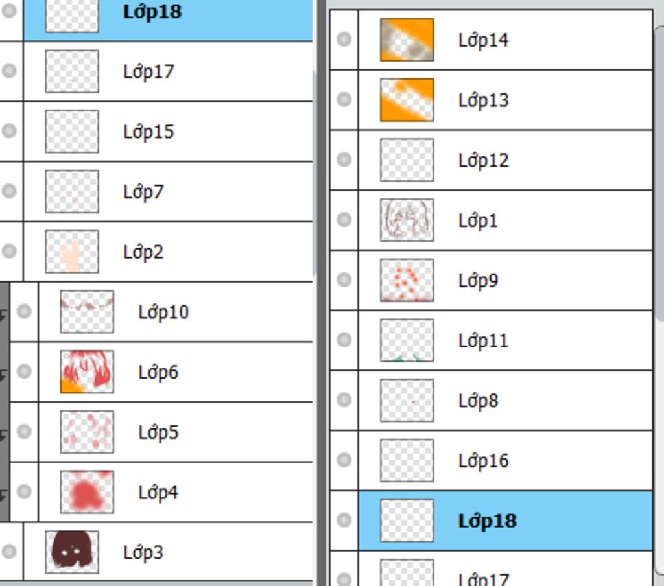The height and width of the screenshot is (586, 664).
Task: Toggle visibility of Lớp3 layer
Action: [9, 551]
